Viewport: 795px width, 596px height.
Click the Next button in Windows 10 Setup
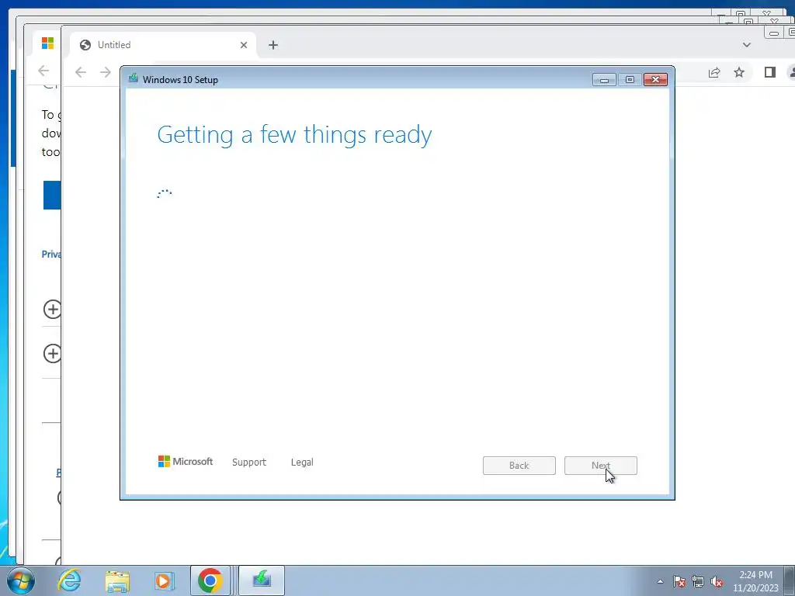coord(600,466)
